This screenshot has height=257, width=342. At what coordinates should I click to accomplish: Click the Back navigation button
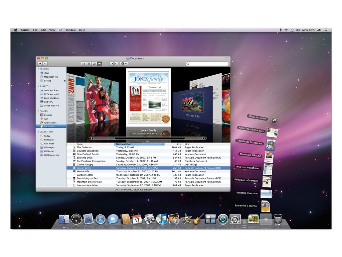(40, 63)
